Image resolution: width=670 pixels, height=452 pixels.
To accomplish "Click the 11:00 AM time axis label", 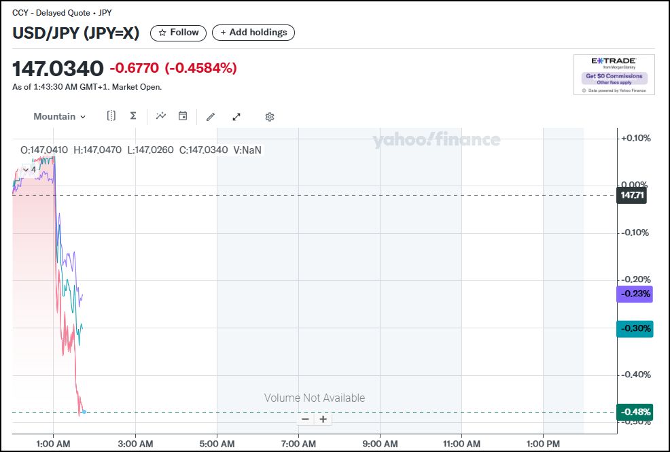I will click(461, 444).
